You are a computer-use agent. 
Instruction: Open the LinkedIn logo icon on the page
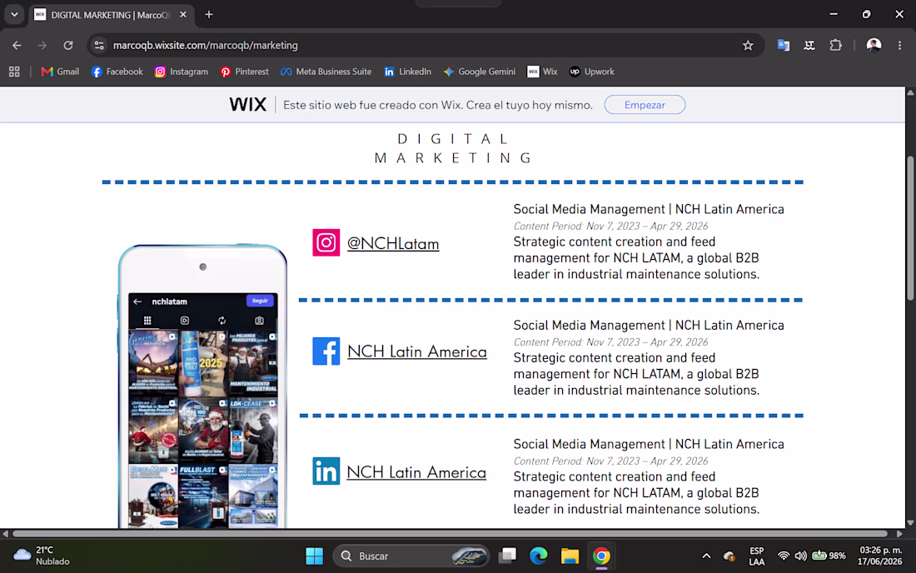pos(326,471)
